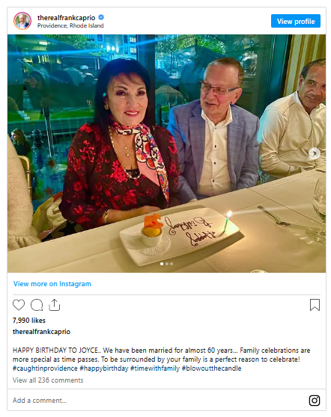Open the View more on Instagram link
331x417 pixels.
[x=52, y=284]
